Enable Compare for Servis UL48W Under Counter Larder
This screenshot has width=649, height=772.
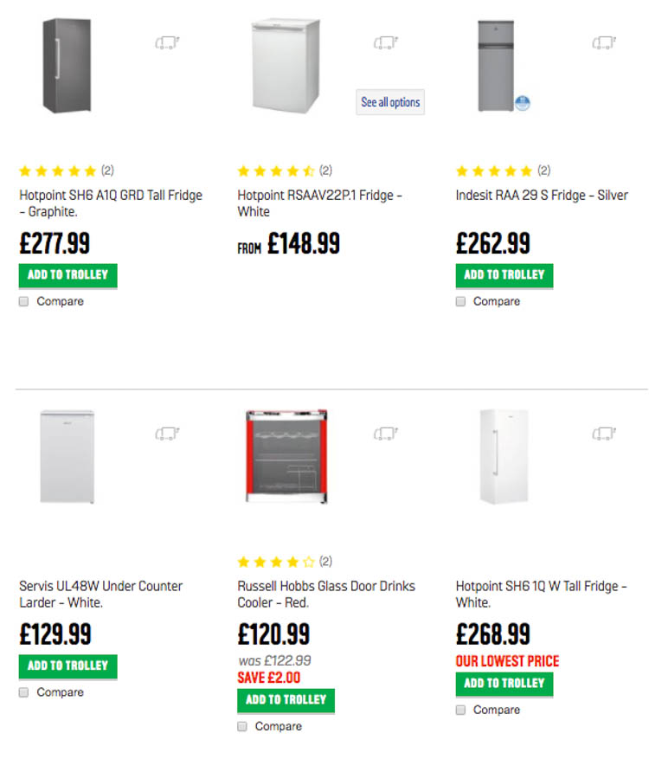pos(24,692)
